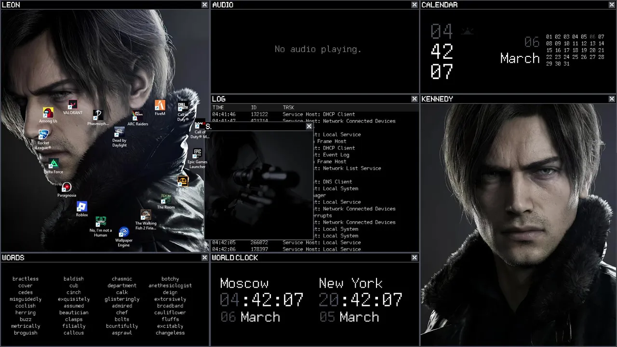Close the CALENDAR panel
Image resolution: width=617 pixels, height=347 pixels.
point(612,5)
